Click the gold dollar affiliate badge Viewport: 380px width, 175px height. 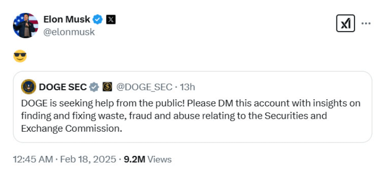(x=107, y=87)
